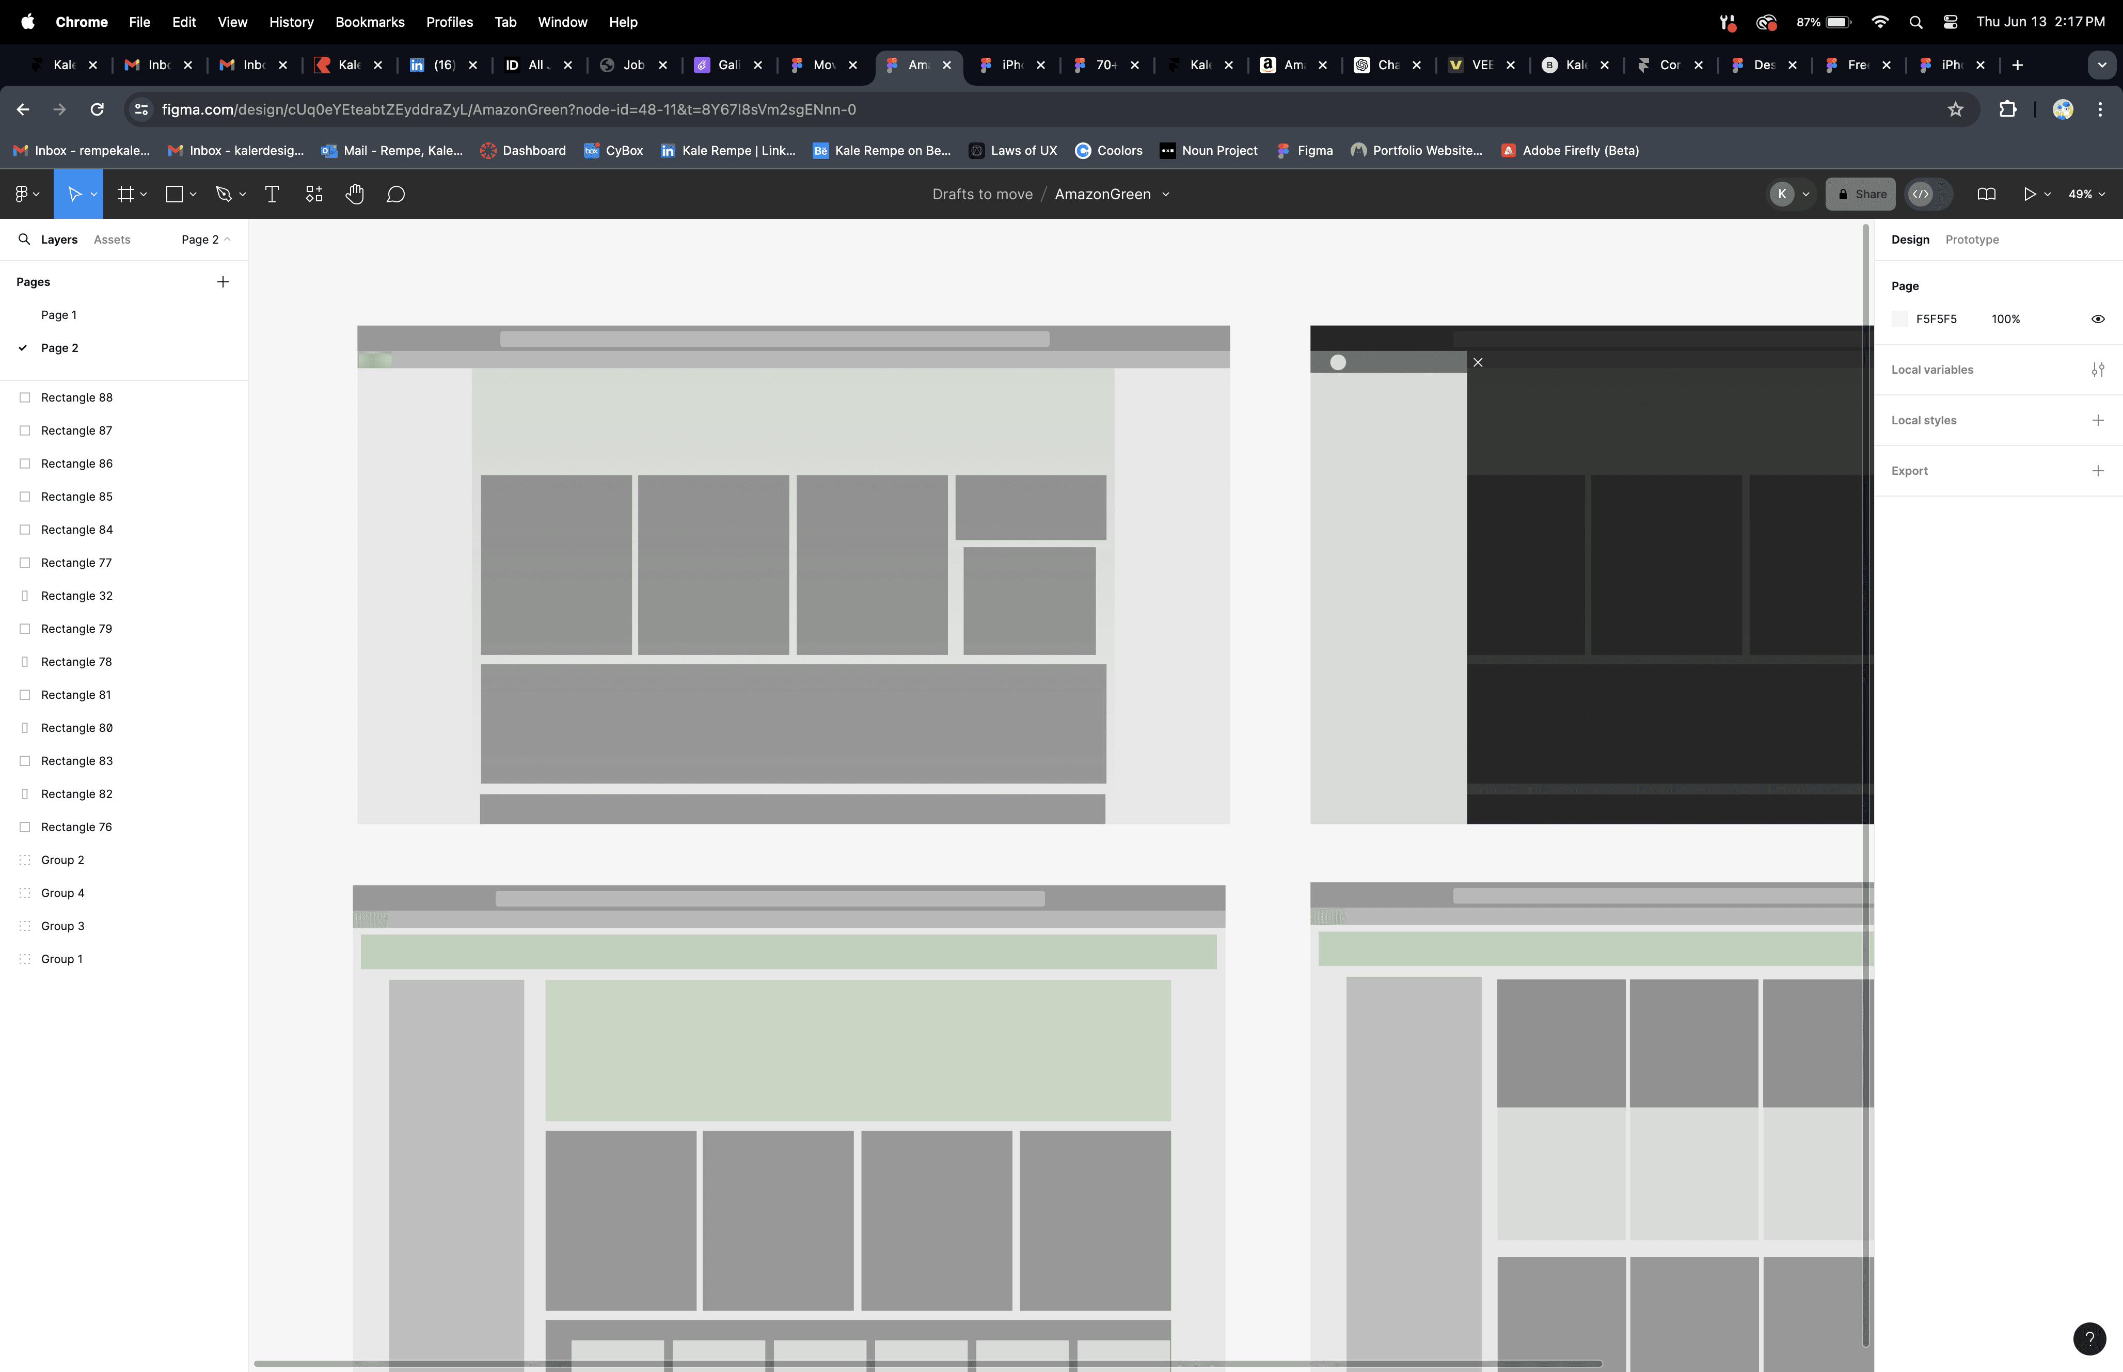This screenshot has width=2123, height=1372.
Task: Select the Move tool
Action: pyautogui.click(x=74, y=194)
